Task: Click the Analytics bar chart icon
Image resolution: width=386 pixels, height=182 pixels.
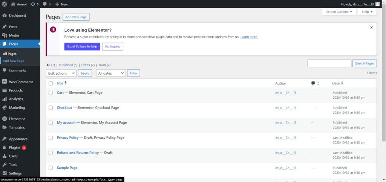Action: 5,99
